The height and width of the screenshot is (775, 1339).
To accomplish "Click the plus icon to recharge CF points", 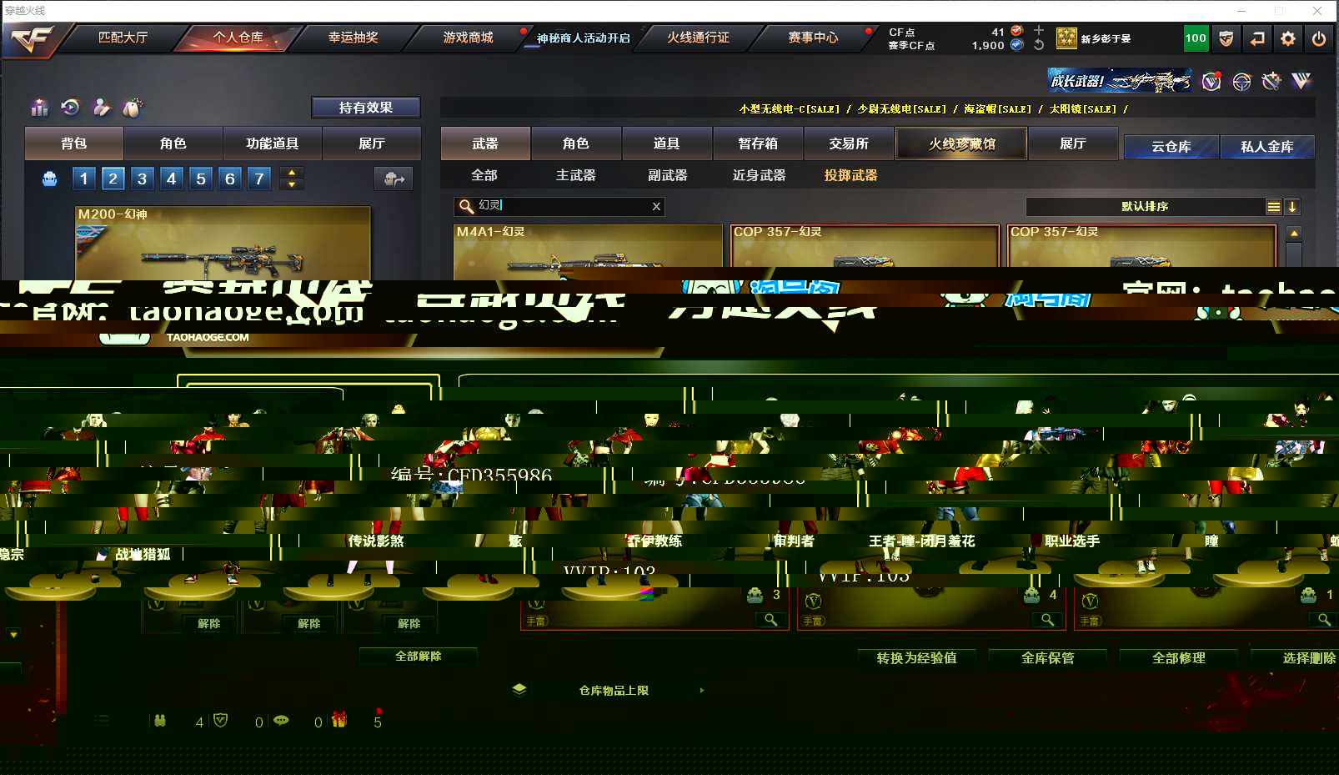I will click(x=1039, y=30).
